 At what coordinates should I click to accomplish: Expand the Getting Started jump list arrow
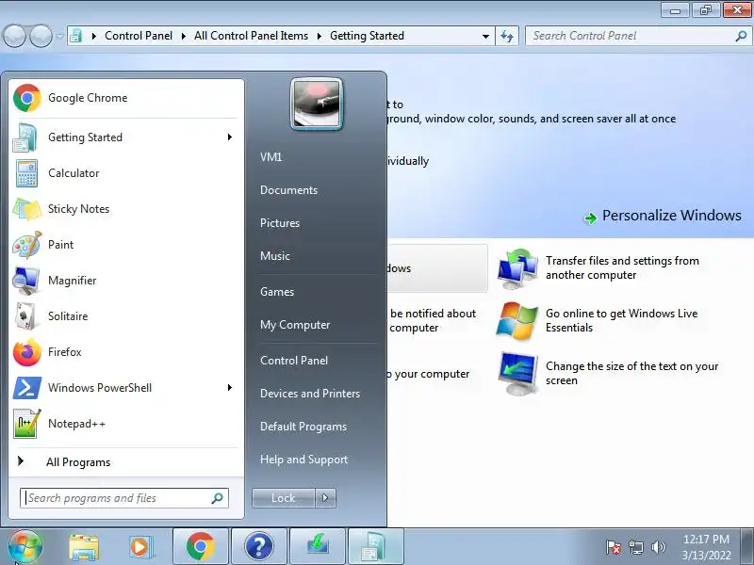click(x=230, y=137)
